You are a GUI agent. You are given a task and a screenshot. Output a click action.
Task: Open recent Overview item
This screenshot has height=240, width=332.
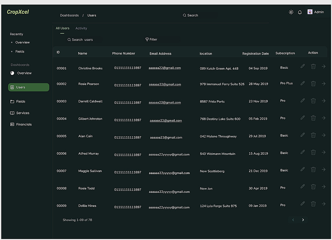click(x=22, y=43)
